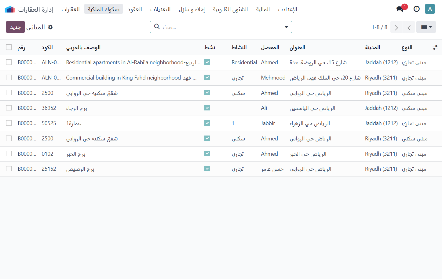Open the الإعدادت menu

pos(287,9)
